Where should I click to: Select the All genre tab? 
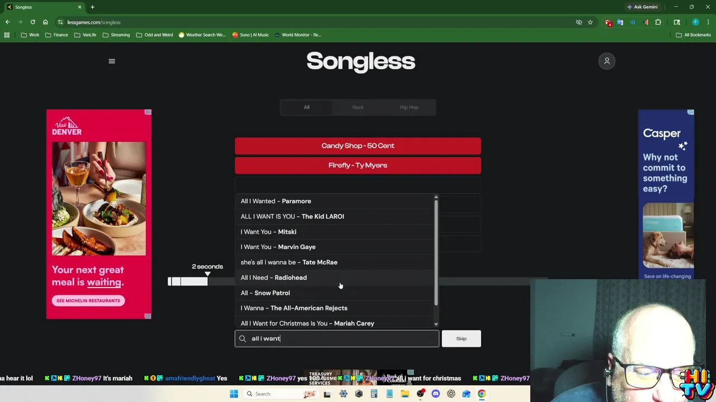coord(307,107)
